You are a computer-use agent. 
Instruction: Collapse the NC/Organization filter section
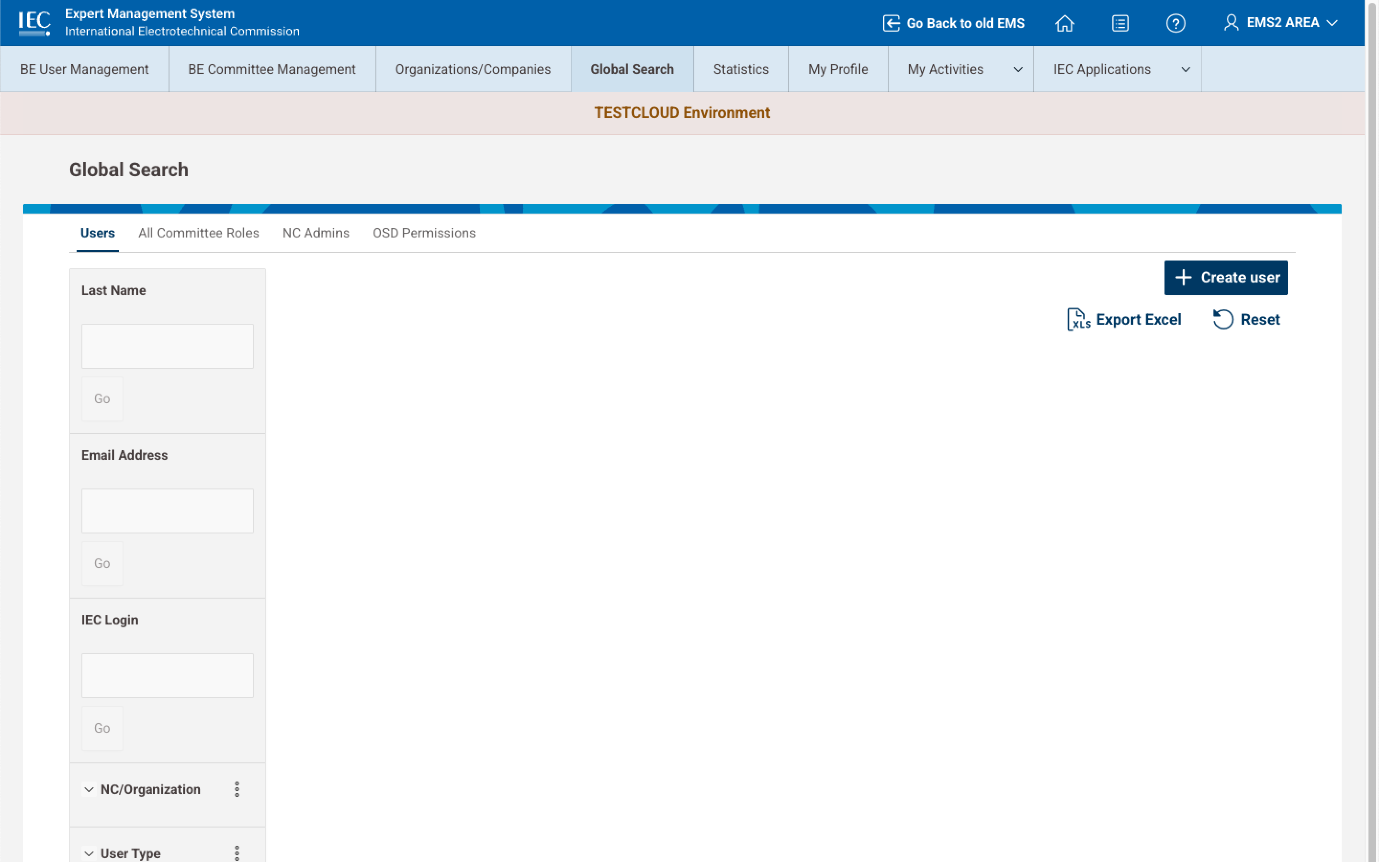[89, 789]
